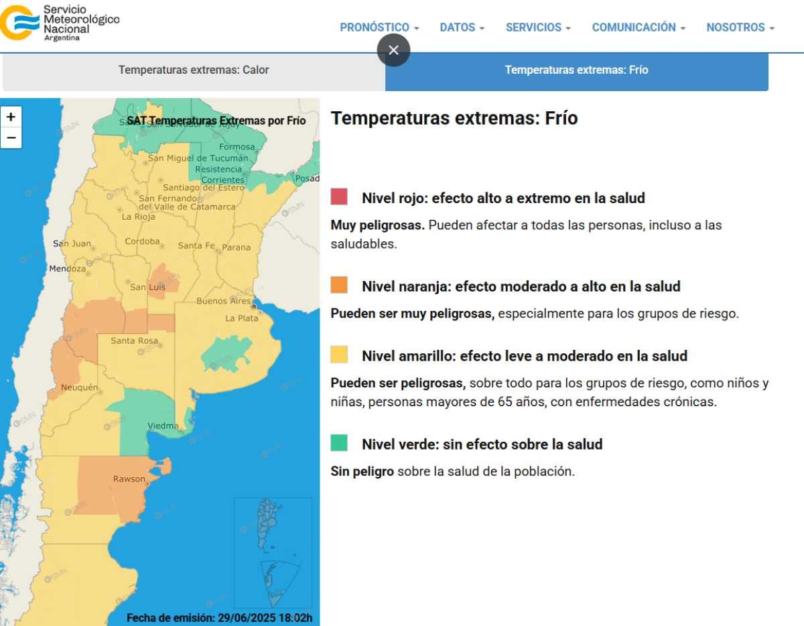Open the Comunicación menu
Image resolution: width=804 pixels, height=626 pixels.
point(639,27)
